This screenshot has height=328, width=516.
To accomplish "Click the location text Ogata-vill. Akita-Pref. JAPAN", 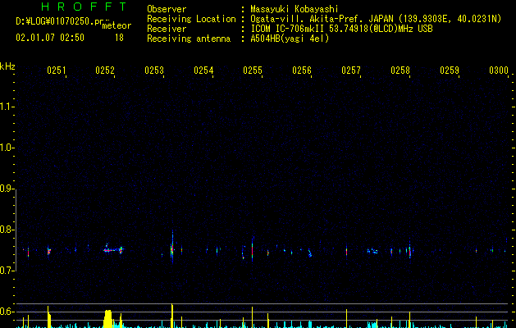I will click(x=322, y=19).
